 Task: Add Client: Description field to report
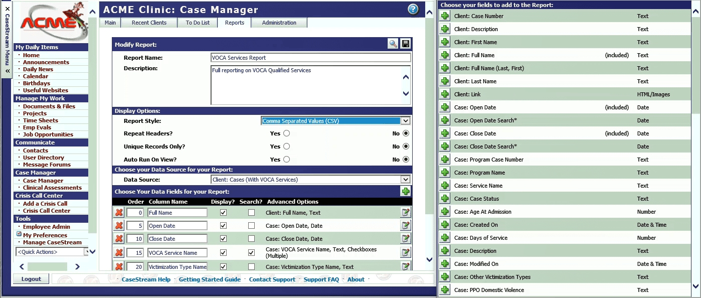tap(445, 29)
